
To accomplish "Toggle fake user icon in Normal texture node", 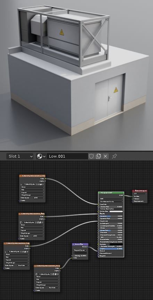I will pyautogui.click(x=51, y=274).
